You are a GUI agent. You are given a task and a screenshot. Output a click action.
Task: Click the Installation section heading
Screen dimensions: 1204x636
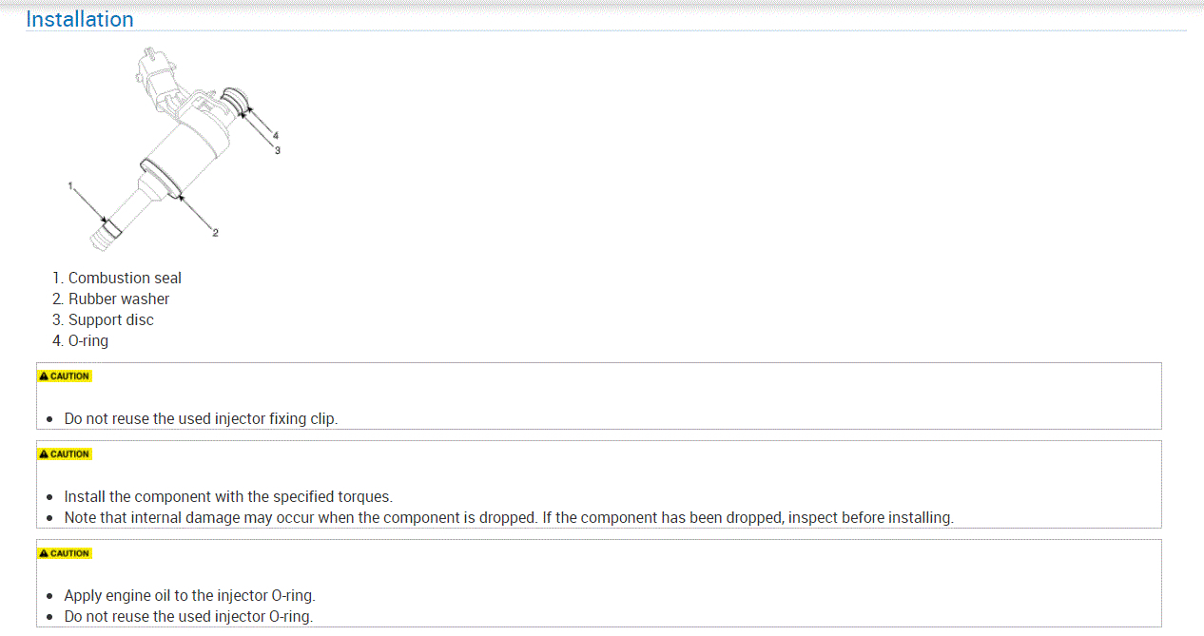click(x=80, y=19)
